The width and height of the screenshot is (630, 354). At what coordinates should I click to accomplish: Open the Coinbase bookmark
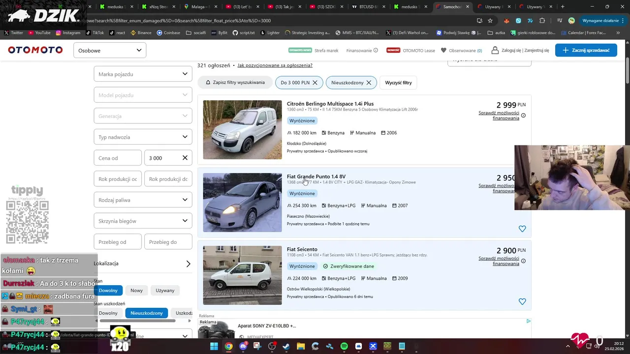tap(168, 32)
